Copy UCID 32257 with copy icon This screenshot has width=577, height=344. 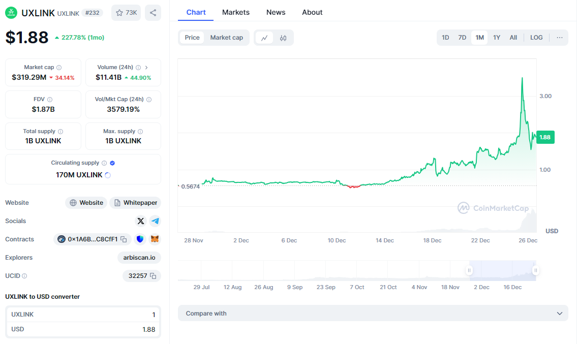click(x=153, y=276)
